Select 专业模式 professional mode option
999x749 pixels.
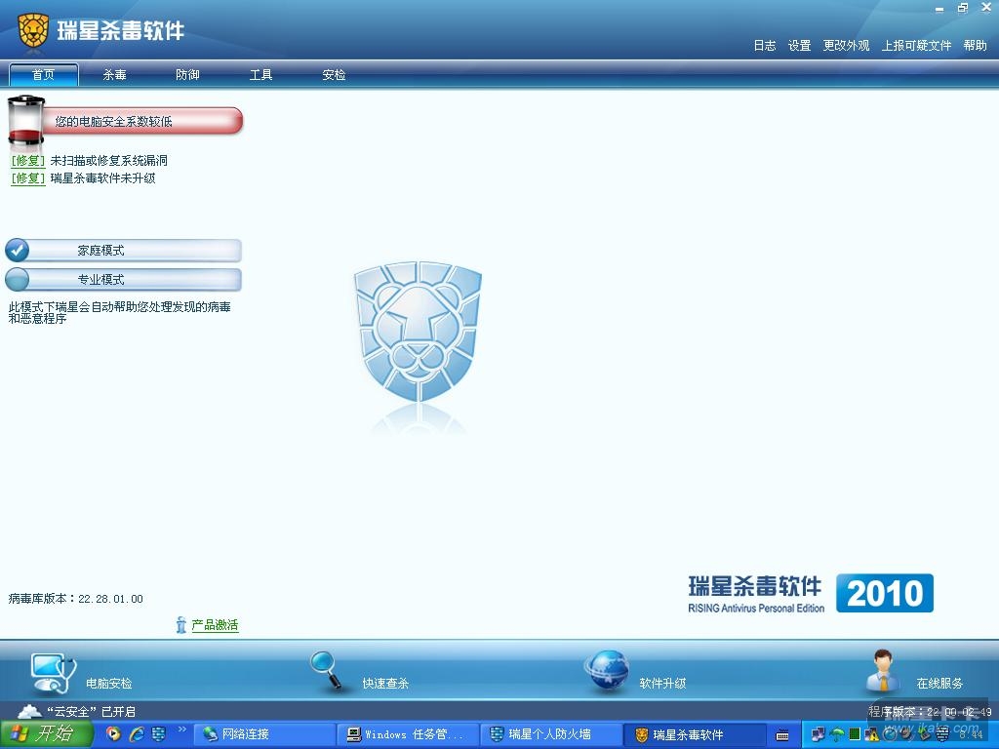[124, 279]
